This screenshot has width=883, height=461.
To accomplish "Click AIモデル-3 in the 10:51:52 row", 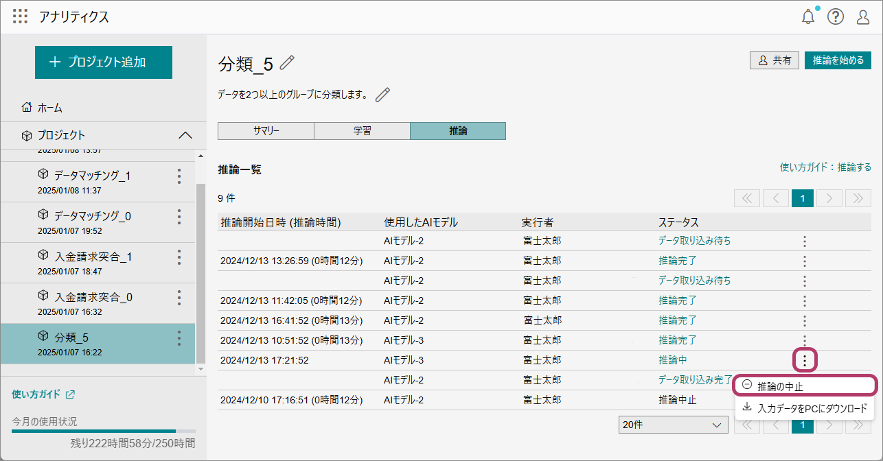I will (x=404, y=340).
